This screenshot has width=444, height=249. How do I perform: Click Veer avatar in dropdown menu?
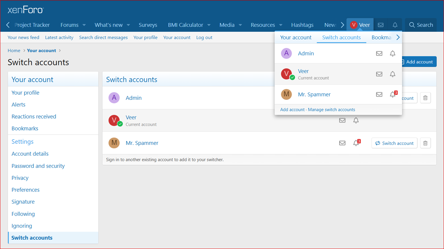pyautogui.click(x=287, y=74)
